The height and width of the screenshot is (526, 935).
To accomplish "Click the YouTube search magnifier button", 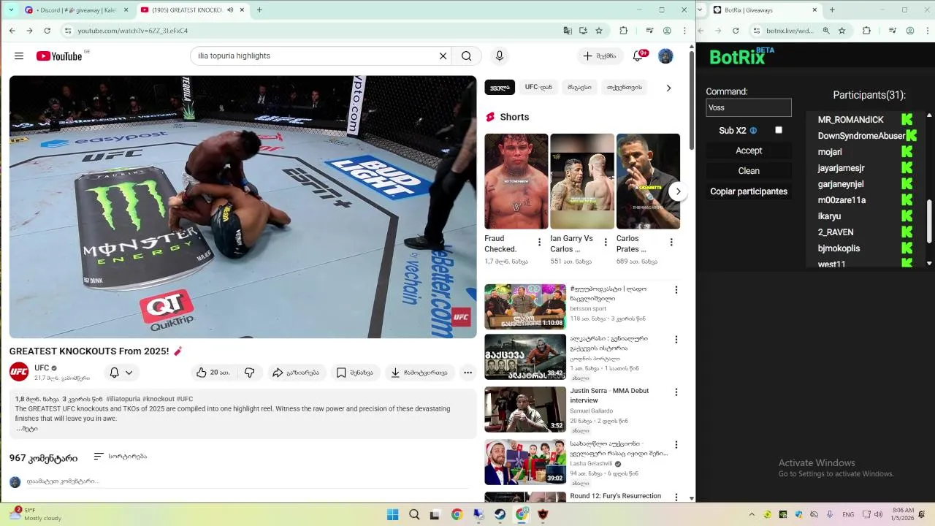I will tap(466, 56).
